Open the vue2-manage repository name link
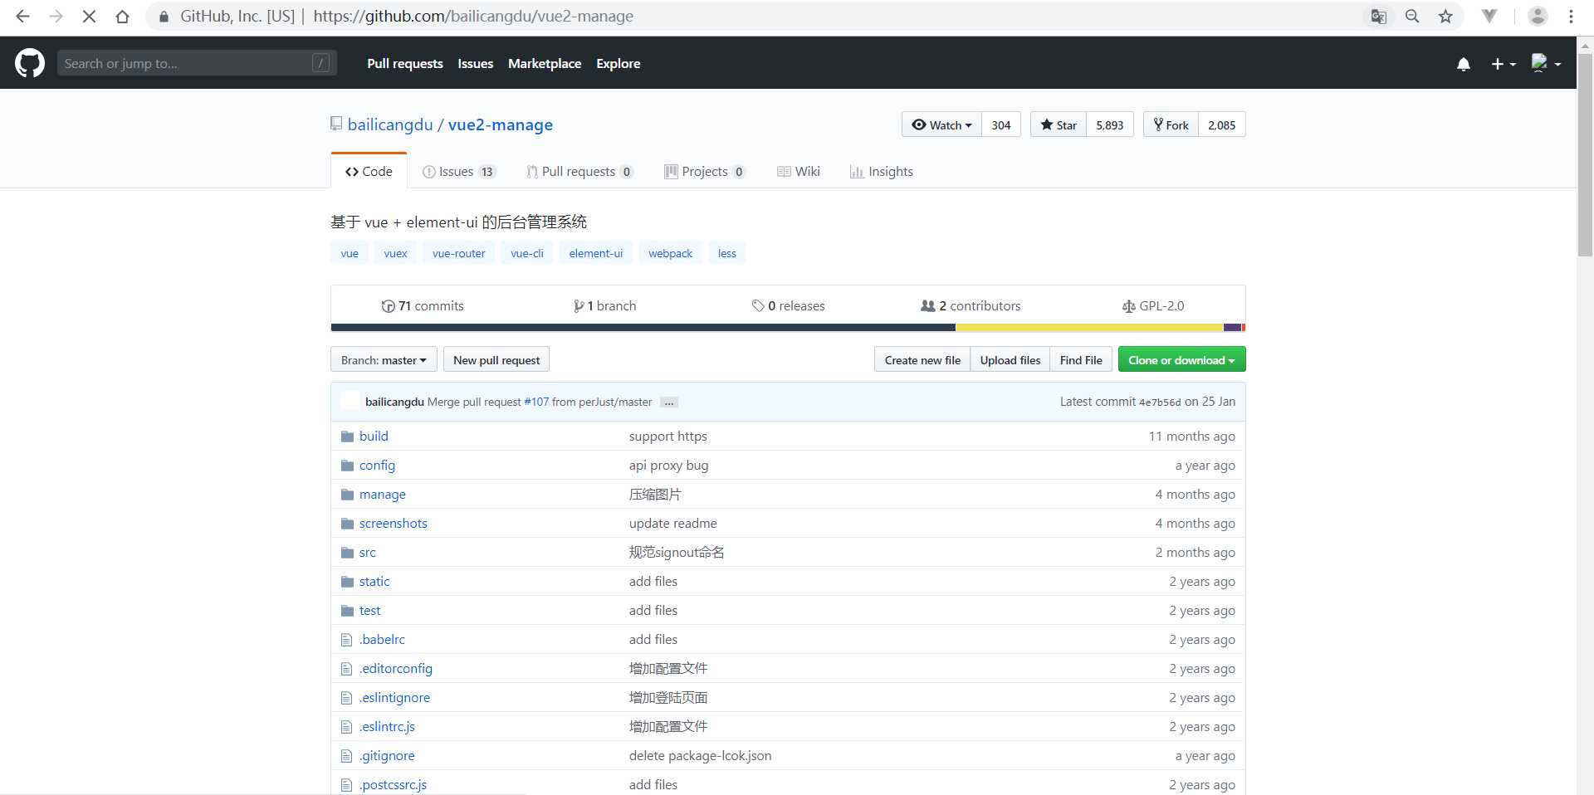The height and width of the screenshot is (795, 1594). coord(501,124)
